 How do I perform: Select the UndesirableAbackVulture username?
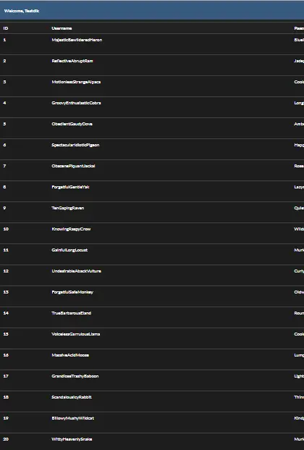pos(76,271)
